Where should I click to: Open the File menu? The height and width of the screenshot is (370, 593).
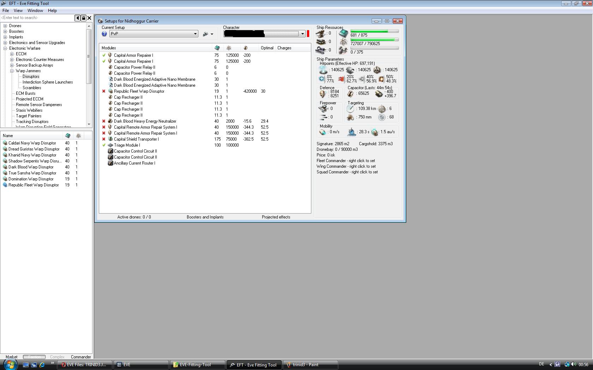tap(6, 11)
